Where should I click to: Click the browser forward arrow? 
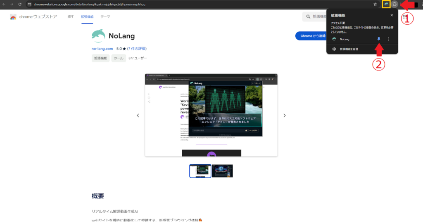click(12, 4)
